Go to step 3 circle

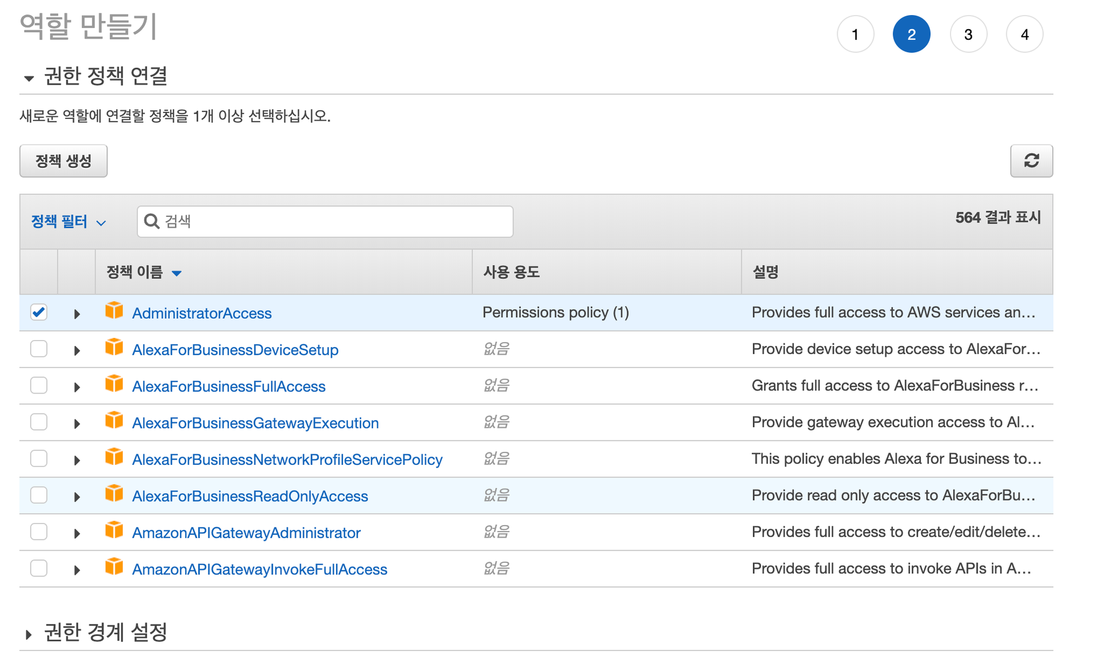(x=968, y=35)
